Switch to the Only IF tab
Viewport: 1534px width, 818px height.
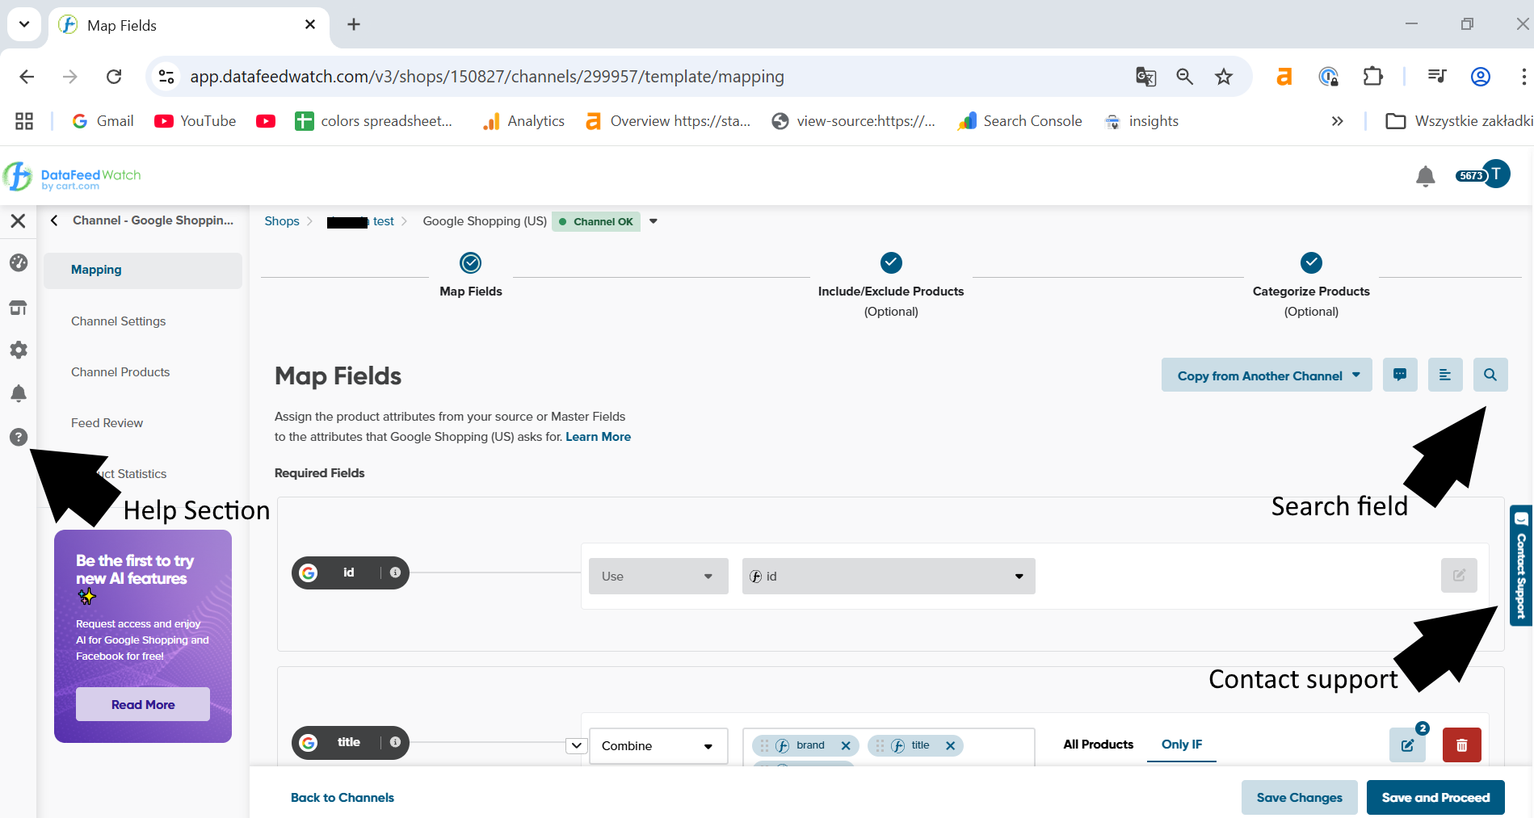tap(1181, 745)
